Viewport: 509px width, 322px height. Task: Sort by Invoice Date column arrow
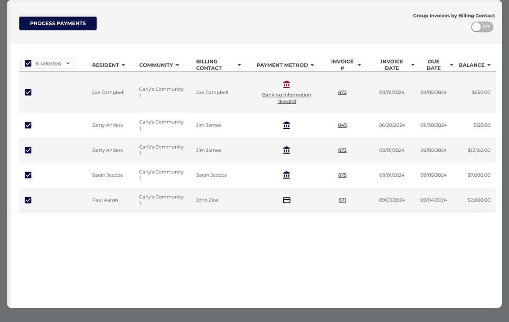pos(412,65)
